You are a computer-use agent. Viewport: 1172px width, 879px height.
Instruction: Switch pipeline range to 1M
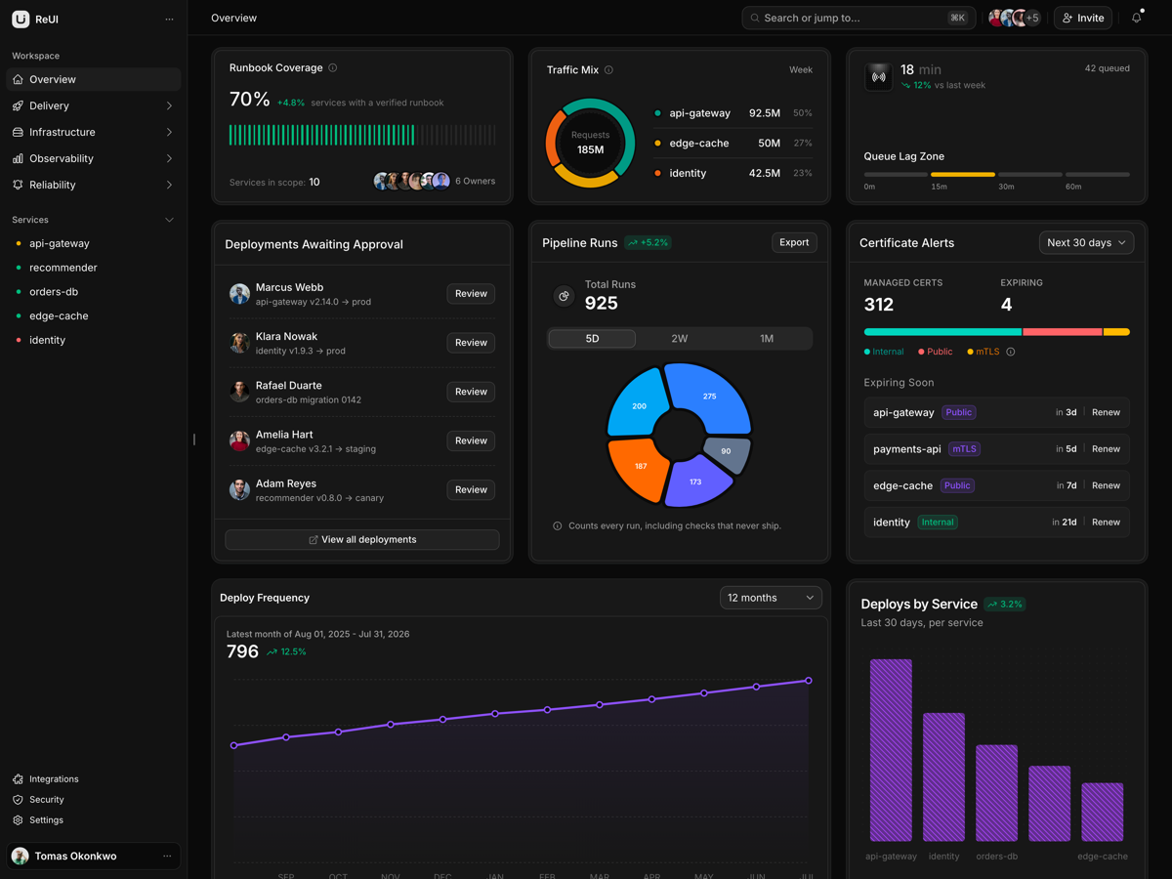[767, 339]
